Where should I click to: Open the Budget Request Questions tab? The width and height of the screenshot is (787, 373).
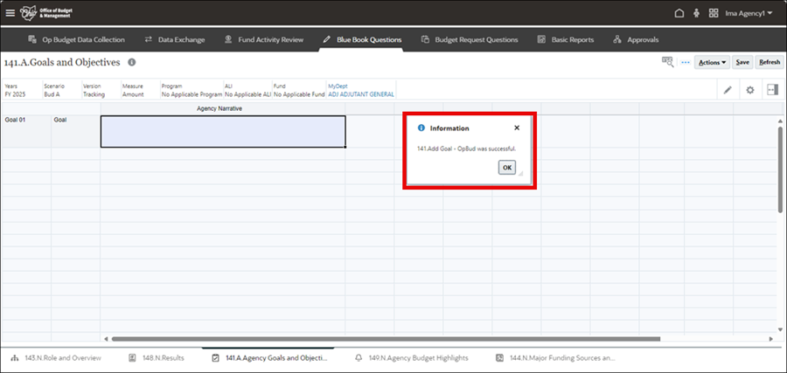(470, 39)
